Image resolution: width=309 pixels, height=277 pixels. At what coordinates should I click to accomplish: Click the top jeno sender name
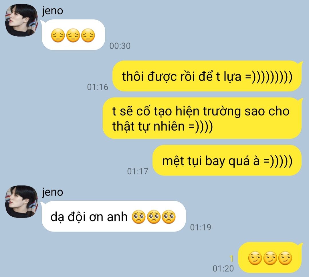coord(52,11)
